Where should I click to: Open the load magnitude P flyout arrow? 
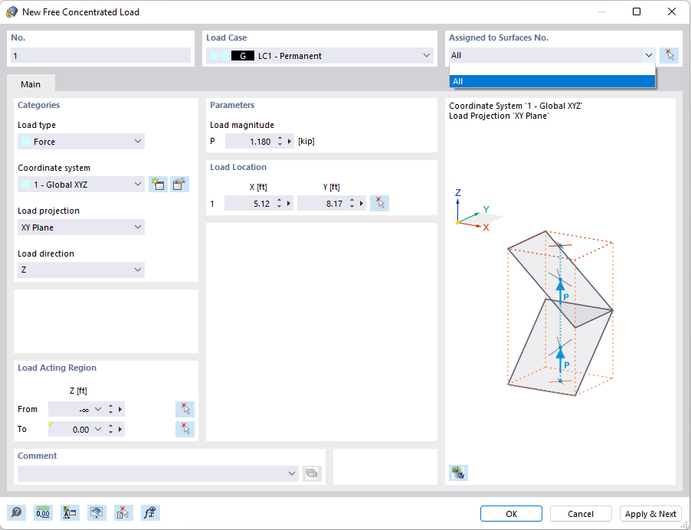pos(290,142)
